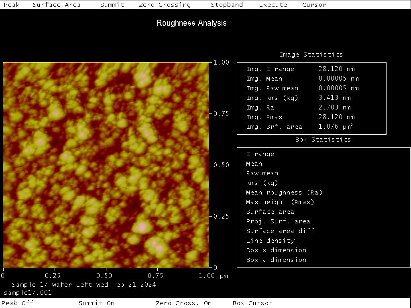The height and width of the screenshot is (308, 411).
Task: Select Mean roughness (Ra) in Box Statistics
Action: pos(284,192)
